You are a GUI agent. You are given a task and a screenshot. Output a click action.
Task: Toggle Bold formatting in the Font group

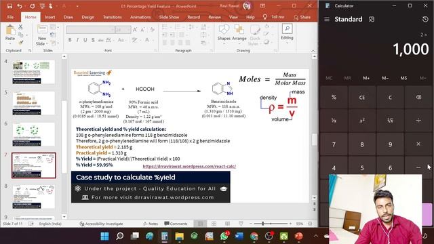[x=70, y=40]
